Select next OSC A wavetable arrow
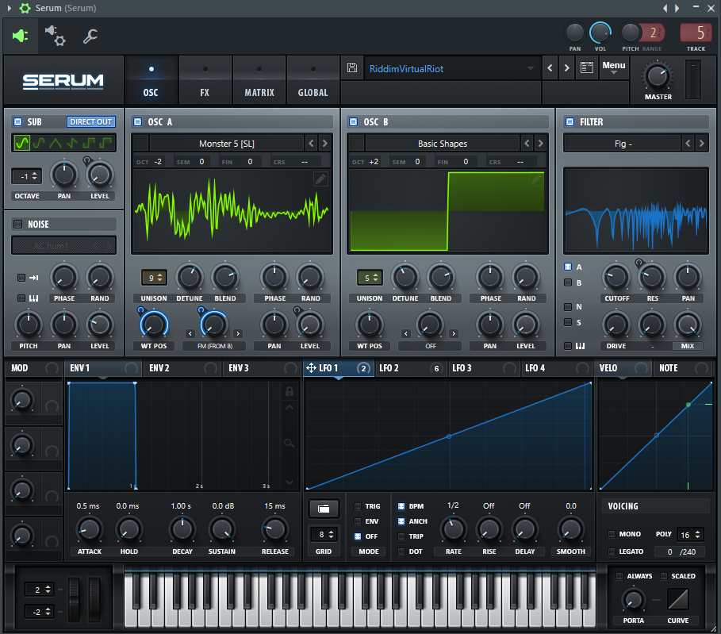The image size is (721, 634). [324, 144]
